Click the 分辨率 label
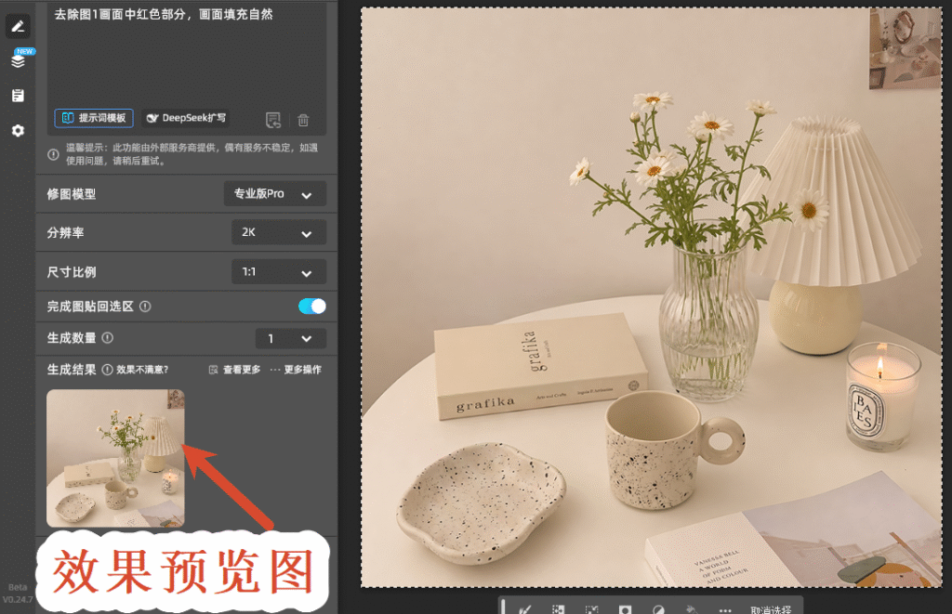This screenshot has height=614, width=952. click(66, 232)
